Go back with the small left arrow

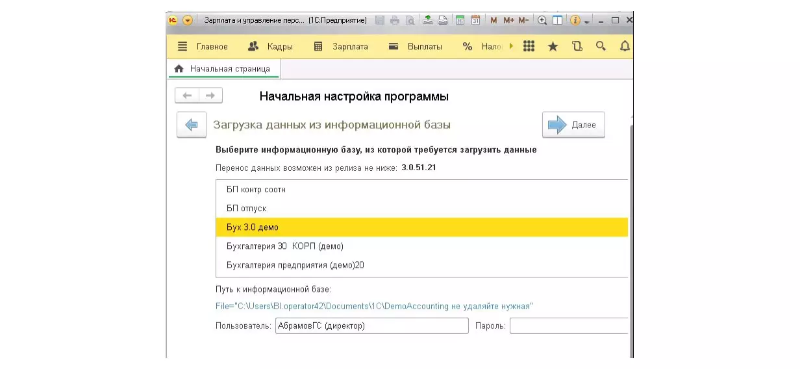tap(187, 95)
